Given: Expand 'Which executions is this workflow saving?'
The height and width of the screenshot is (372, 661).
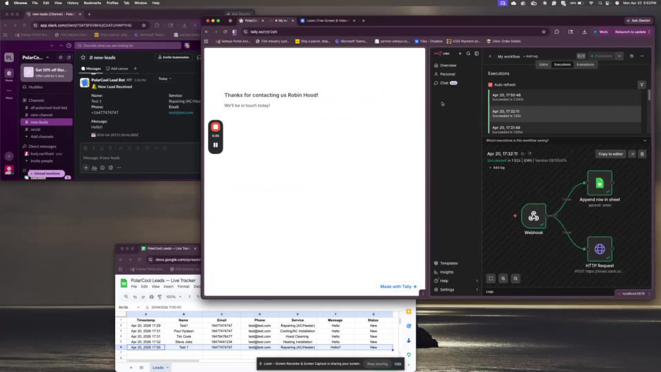Looking at the screenshot, I should [x=644, y=140].
